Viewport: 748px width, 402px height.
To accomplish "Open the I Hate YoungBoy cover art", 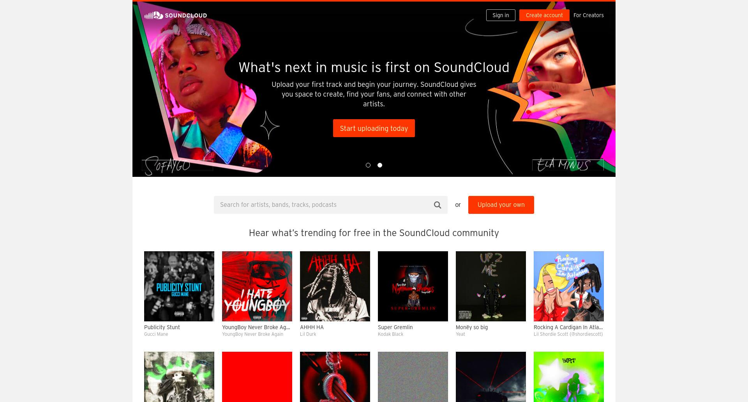I will pyautogui.click(x=257, y=286).
